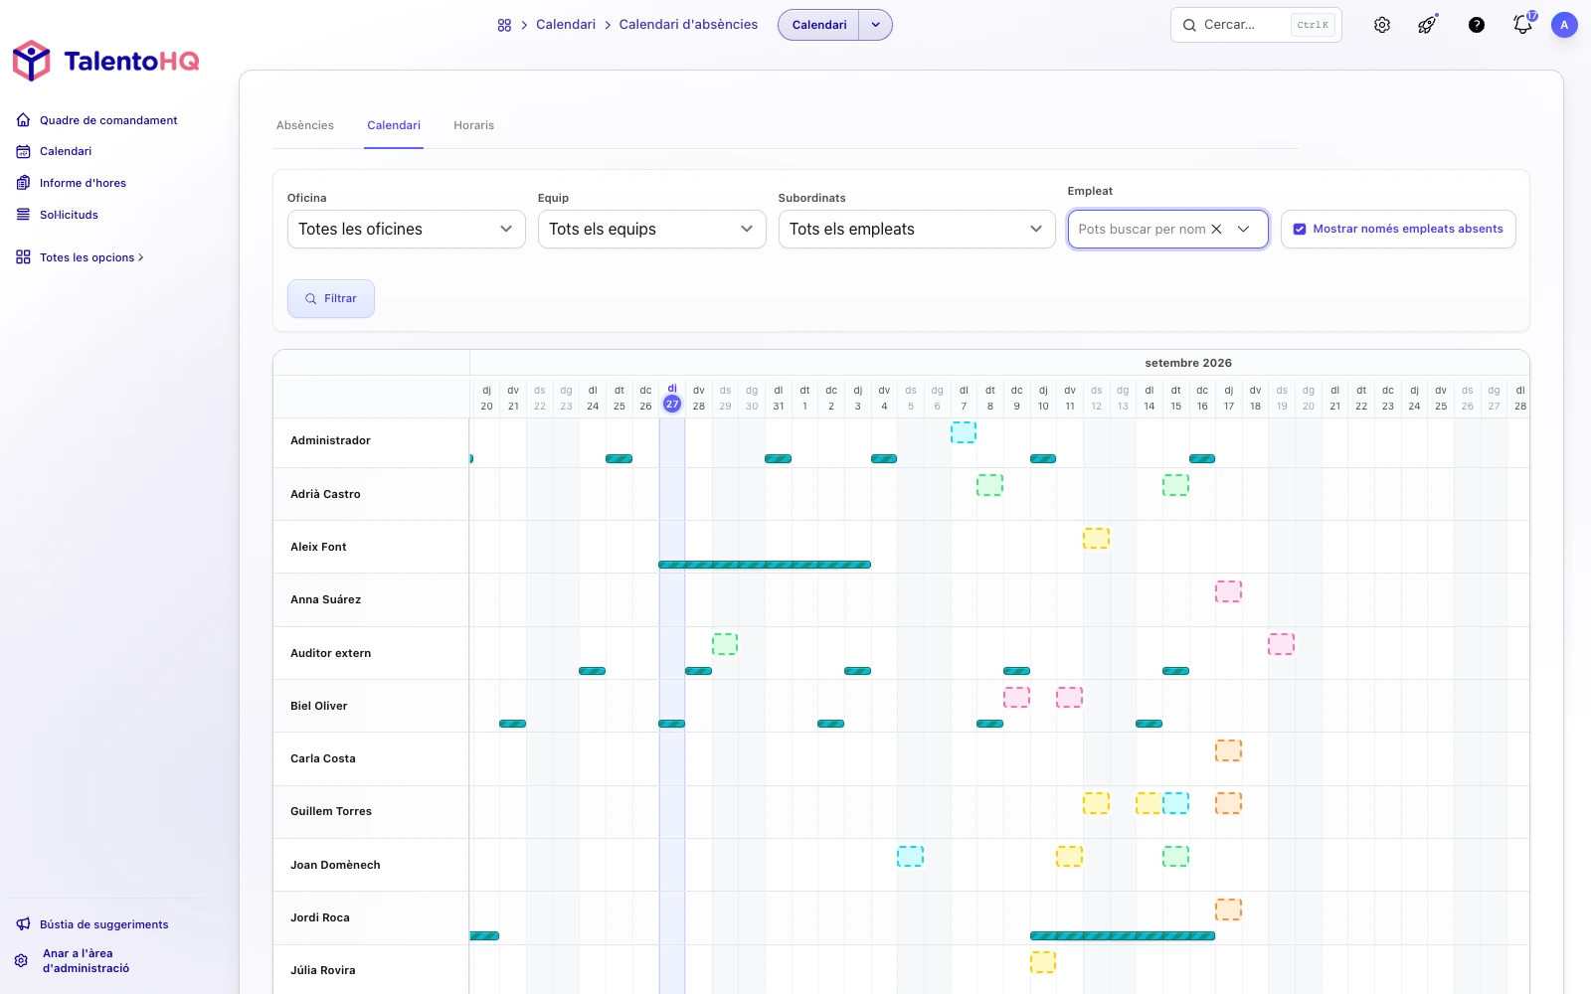
Task: Expand the Empleat dropdown arrow
Action: coord(1243,229)
